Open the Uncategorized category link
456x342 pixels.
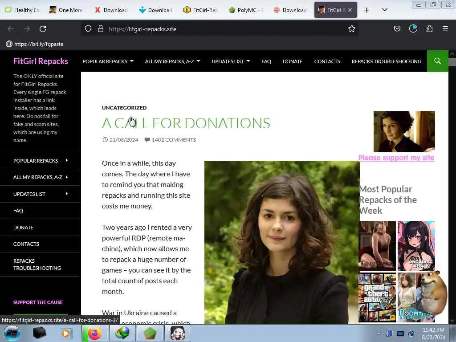pos(124,108)
